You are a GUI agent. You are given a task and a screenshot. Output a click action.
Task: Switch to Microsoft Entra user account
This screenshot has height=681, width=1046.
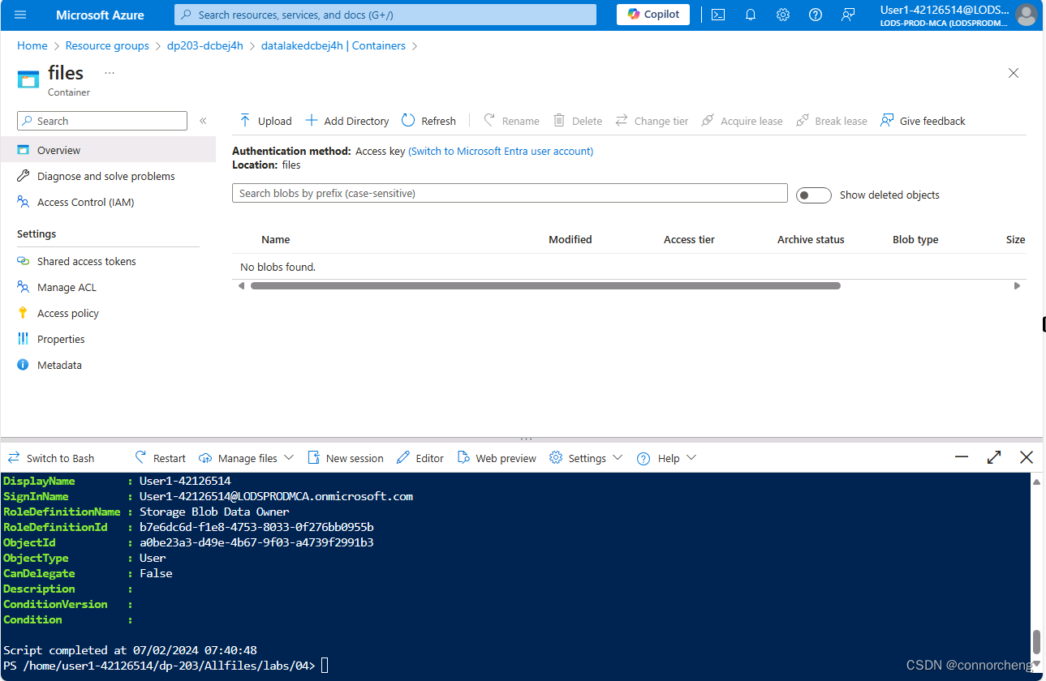pyautogui.click(x=501, y=151)
